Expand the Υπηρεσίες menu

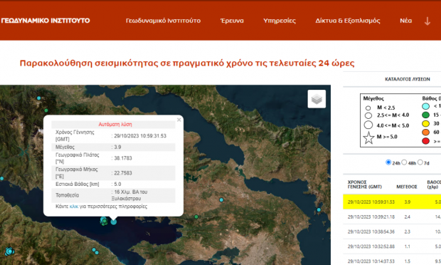(x=280, y=21)
